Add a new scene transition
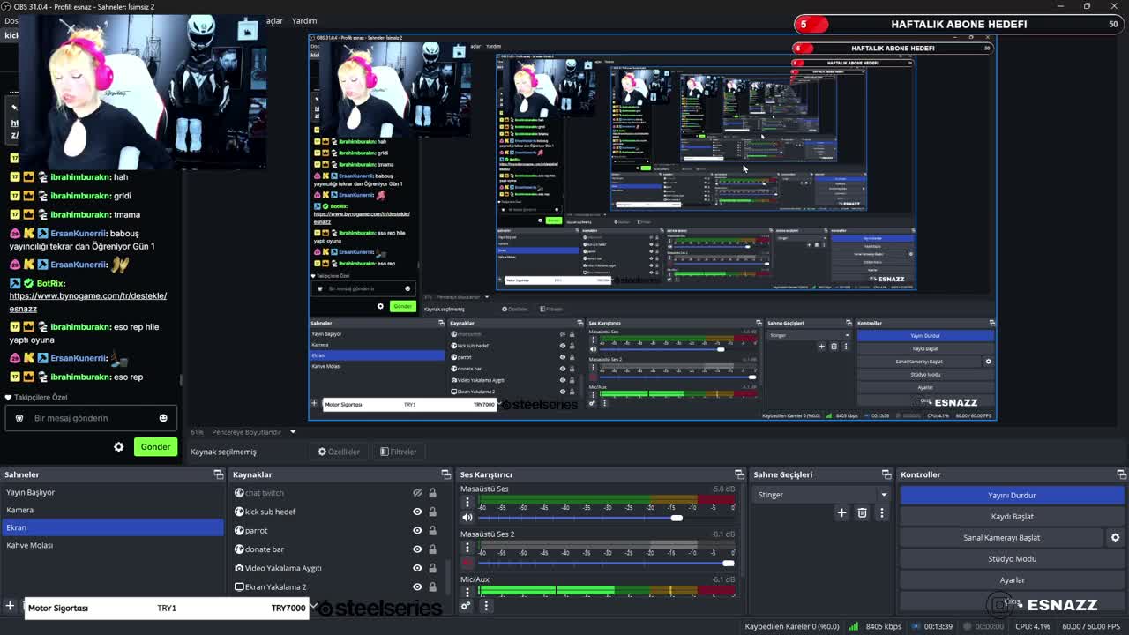The image size is (1129, 635). [x=841, y=512]
